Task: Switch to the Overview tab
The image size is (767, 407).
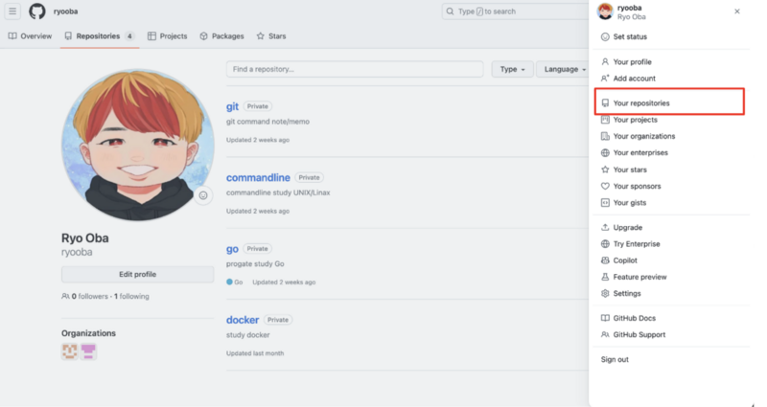Action: [x=31, y=36]
